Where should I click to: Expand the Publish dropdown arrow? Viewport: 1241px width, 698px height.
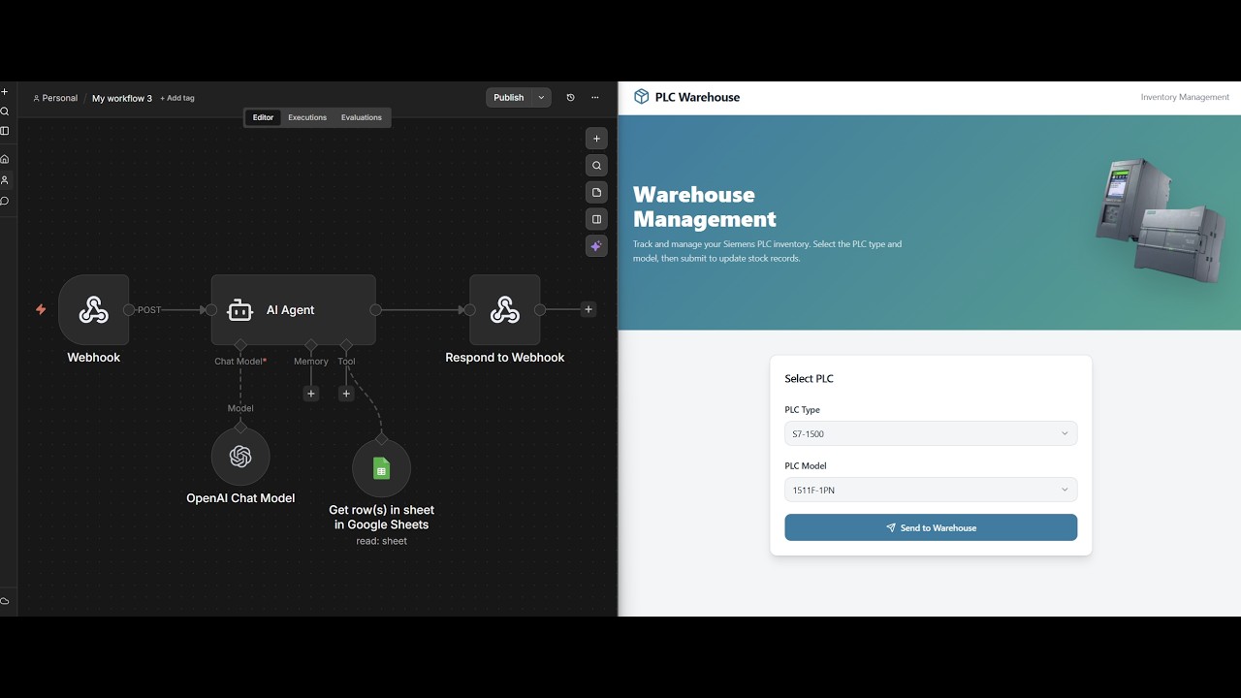click(542, 98)
